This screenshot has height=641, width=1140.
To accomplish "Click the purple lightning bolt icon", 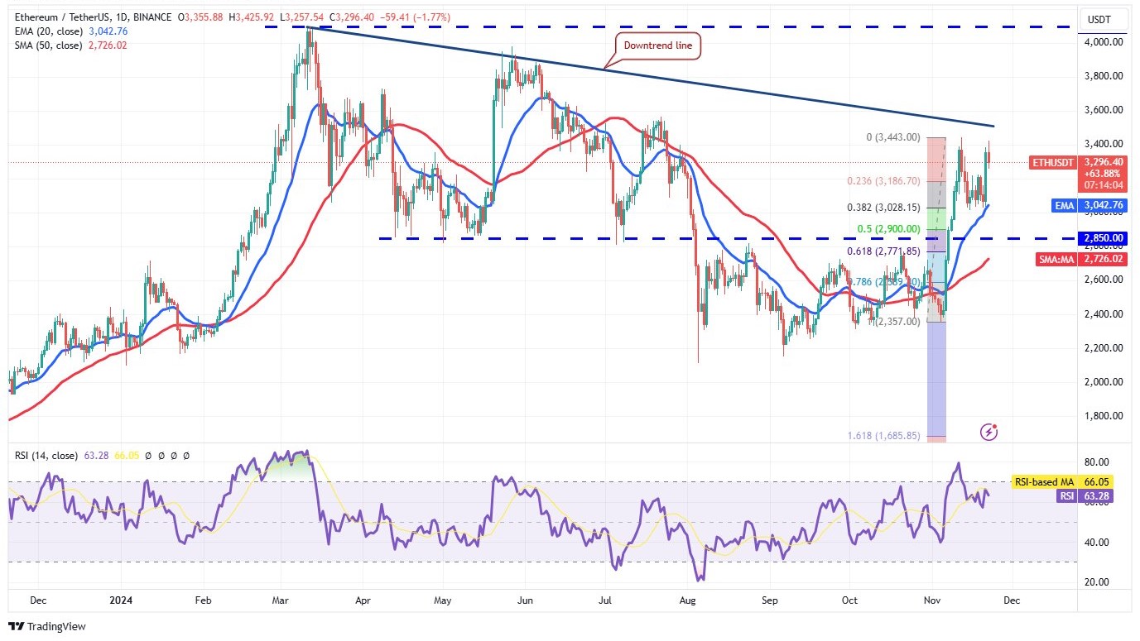I will (988, 431).
